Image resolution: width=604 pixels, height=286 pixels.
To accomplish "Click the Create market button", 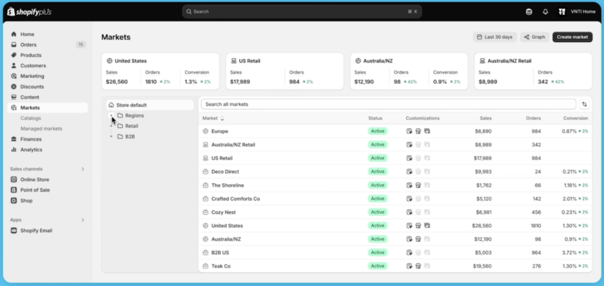I will click(x=572, y=37).
